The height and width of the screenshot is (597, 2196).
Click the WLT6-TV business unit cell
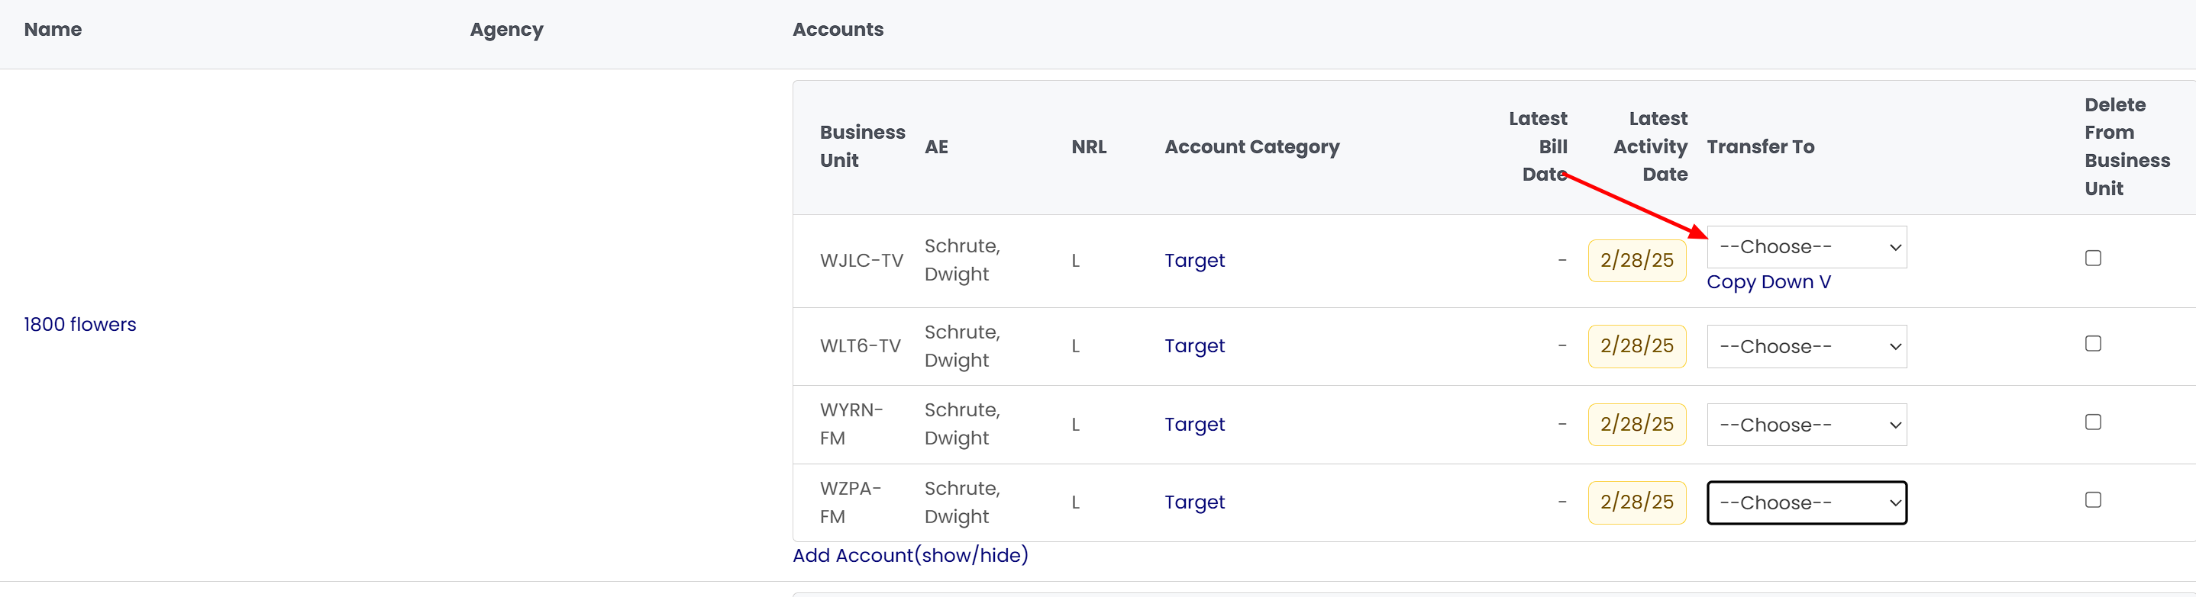click(861, 345)
